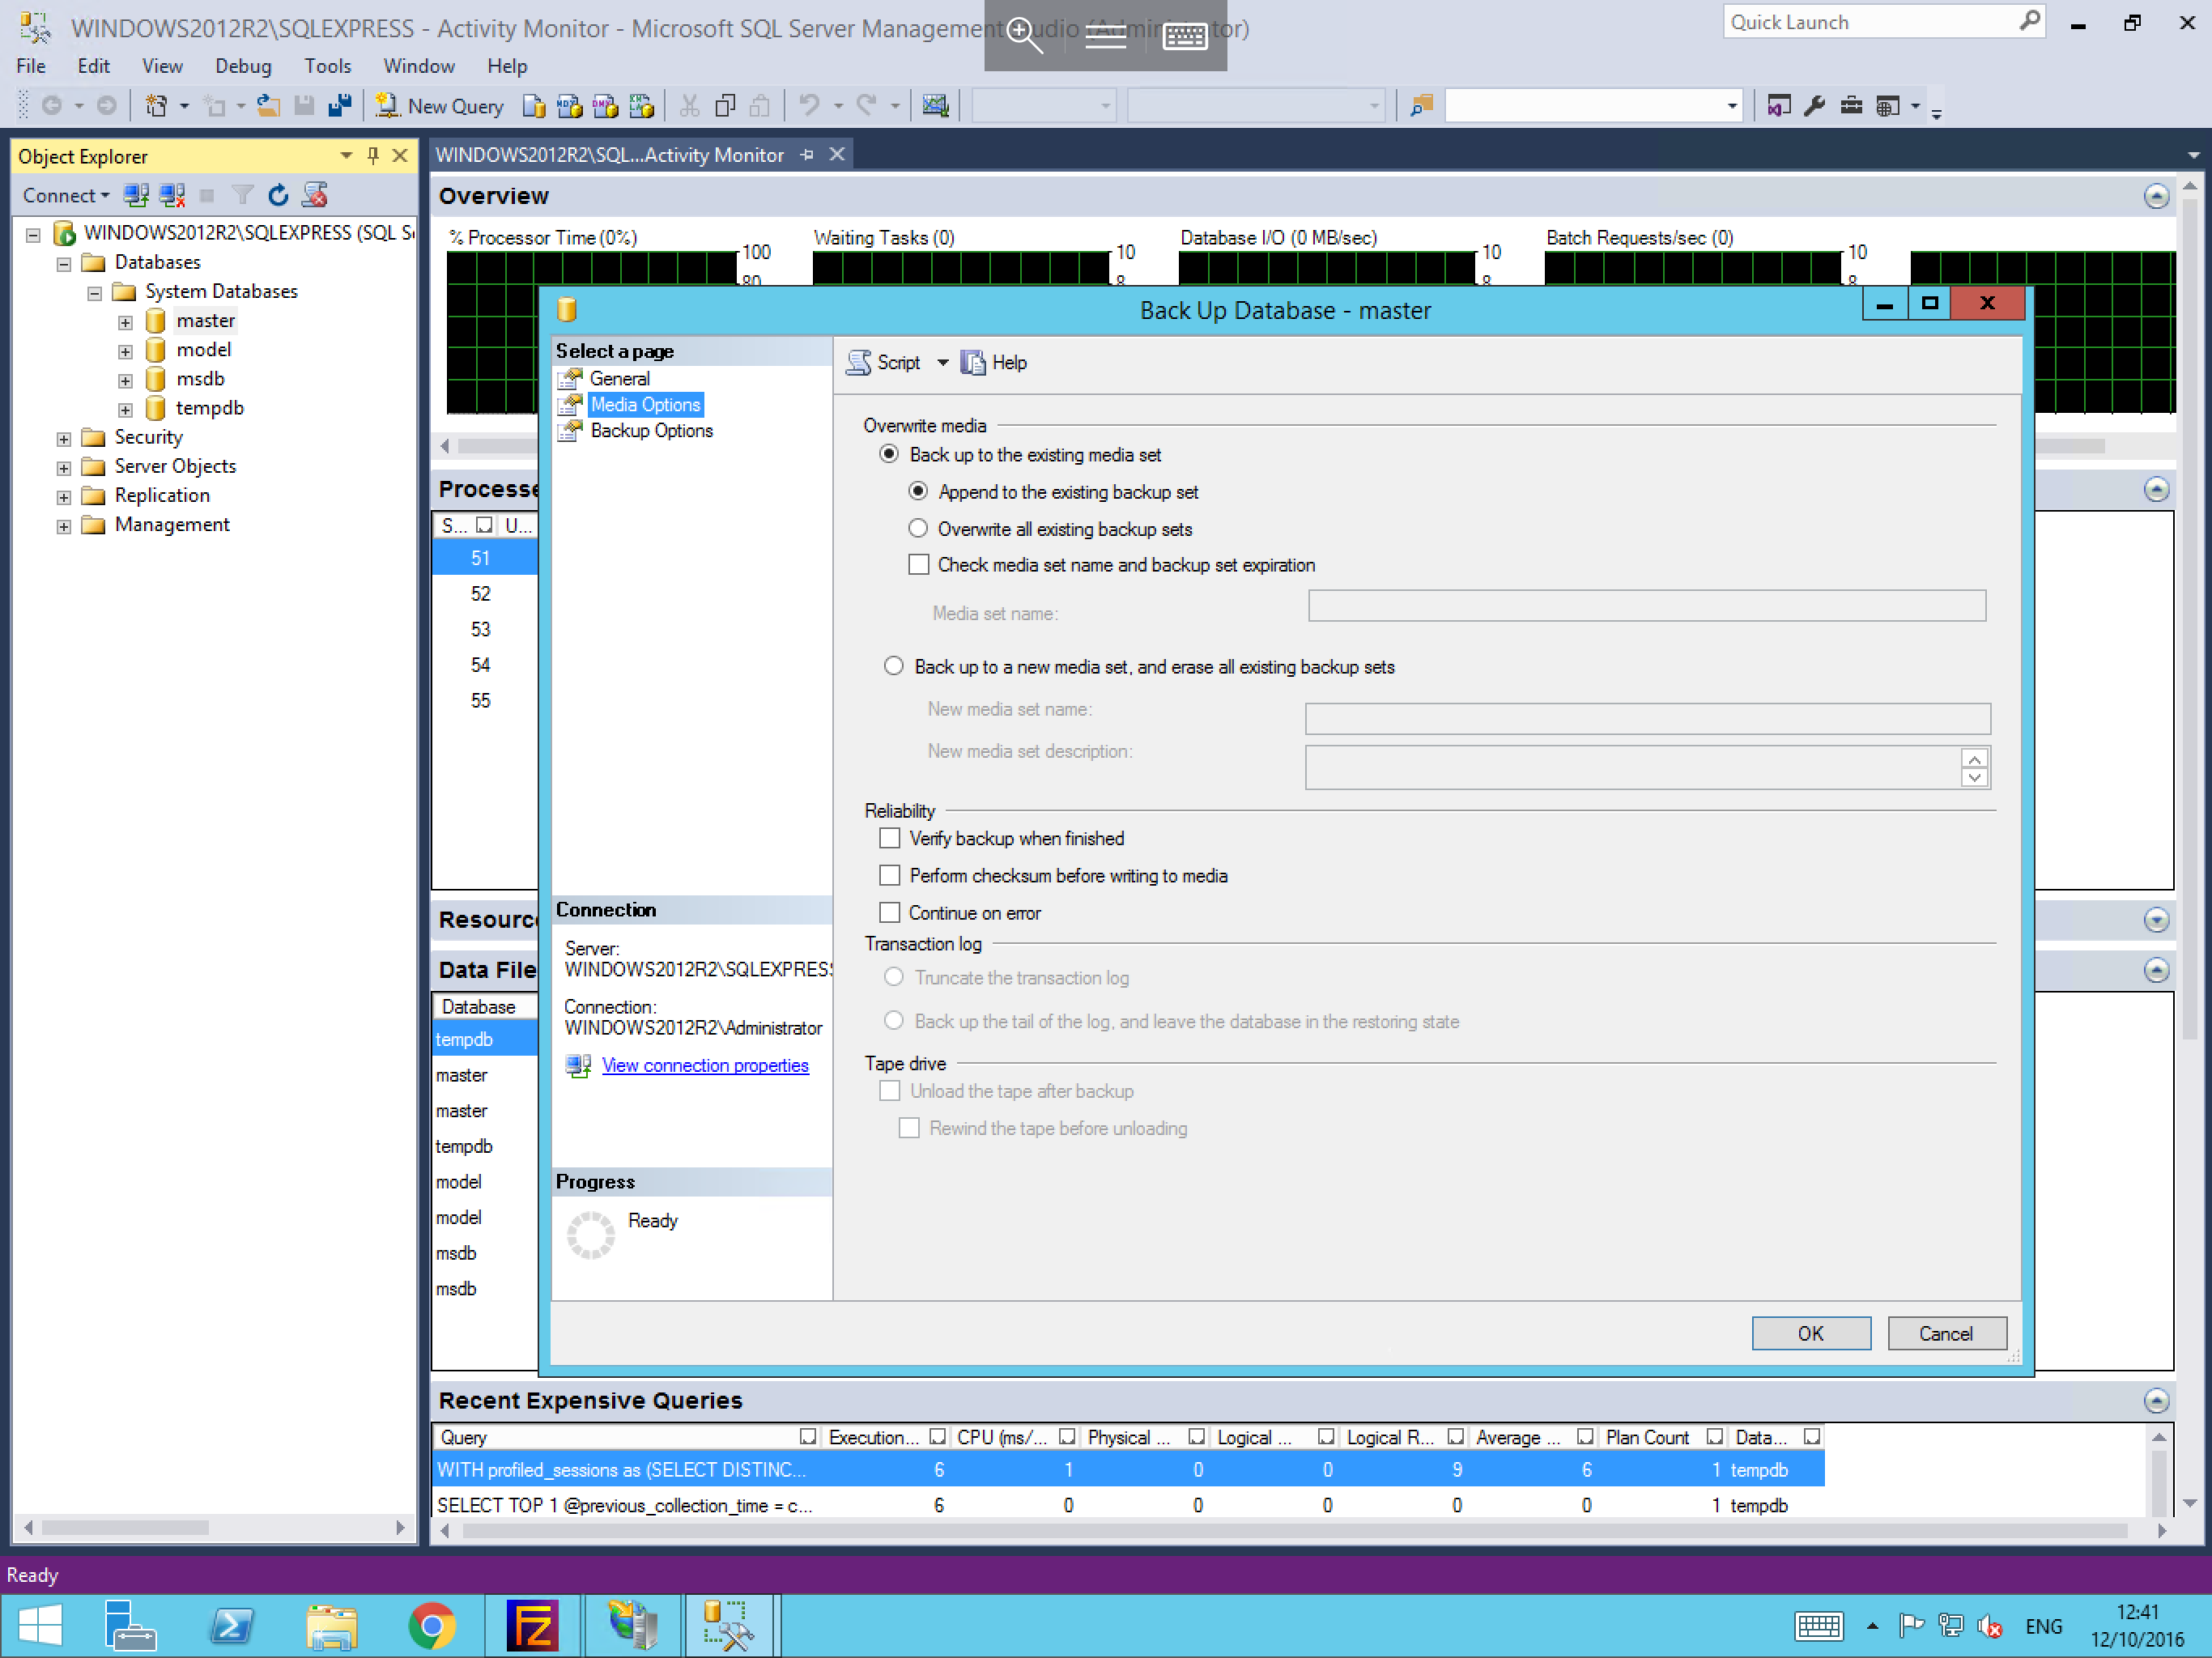Click the Undo toolbar icon

pos(810,106)
